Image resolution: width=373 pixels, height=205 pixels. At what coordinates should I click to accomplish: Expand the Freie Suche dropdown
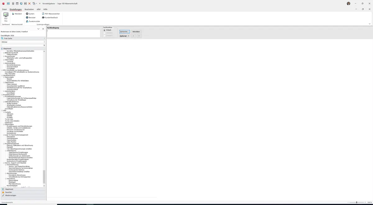(44, 38)
